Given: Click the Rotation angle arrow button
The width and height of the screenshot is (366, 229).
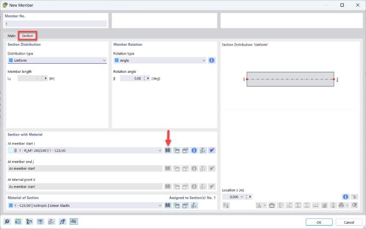Looking at the screenshot, I should [x=148, y=79].
